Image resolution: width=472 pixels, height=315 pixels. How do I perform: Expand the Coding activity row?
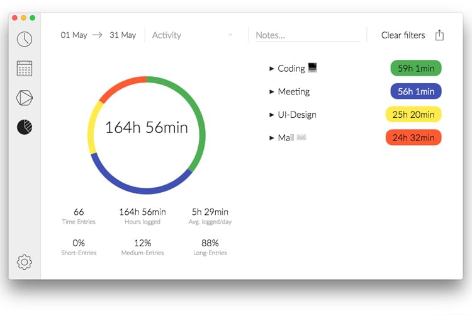272,69
